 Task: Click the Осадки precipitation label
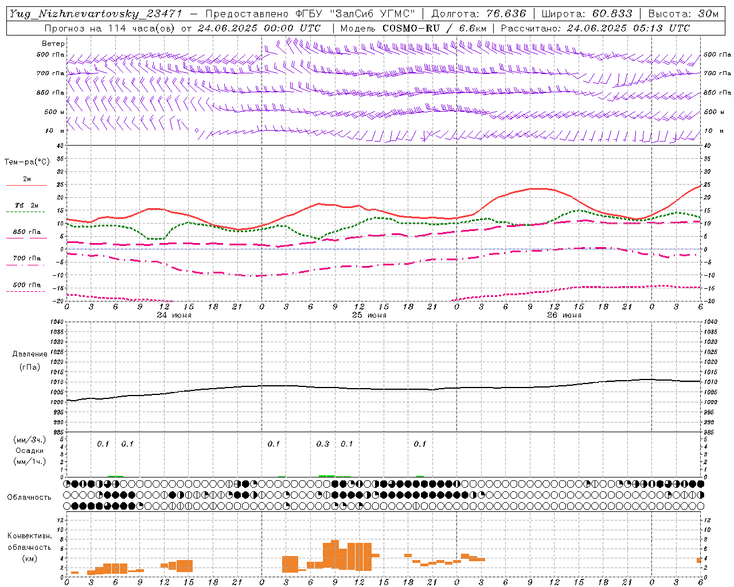click(x=30, y=451)
